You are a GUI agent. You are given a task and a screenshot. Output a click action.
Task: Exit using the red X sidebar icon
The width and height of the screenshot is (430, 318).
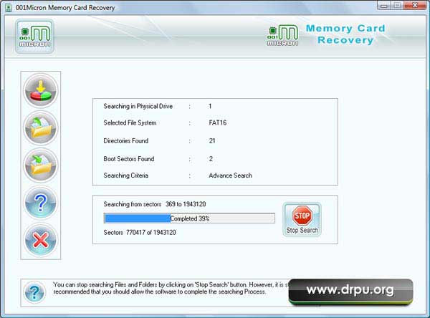tap(41, 240)
